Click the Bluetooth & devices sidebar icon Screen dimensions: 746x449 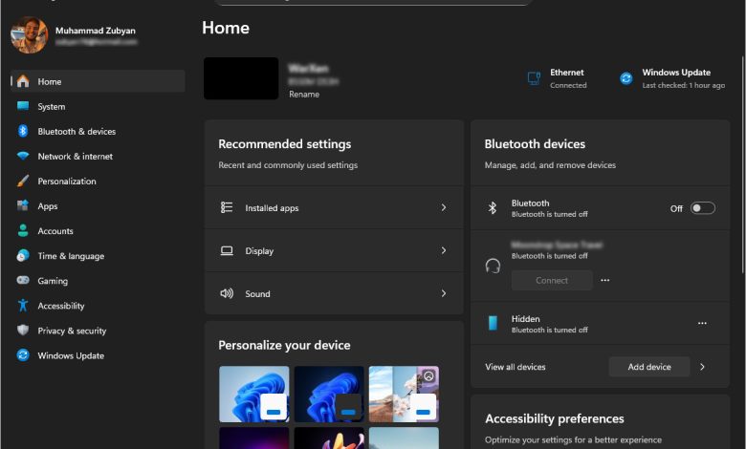pyautogui.click(x=23, y=131)
